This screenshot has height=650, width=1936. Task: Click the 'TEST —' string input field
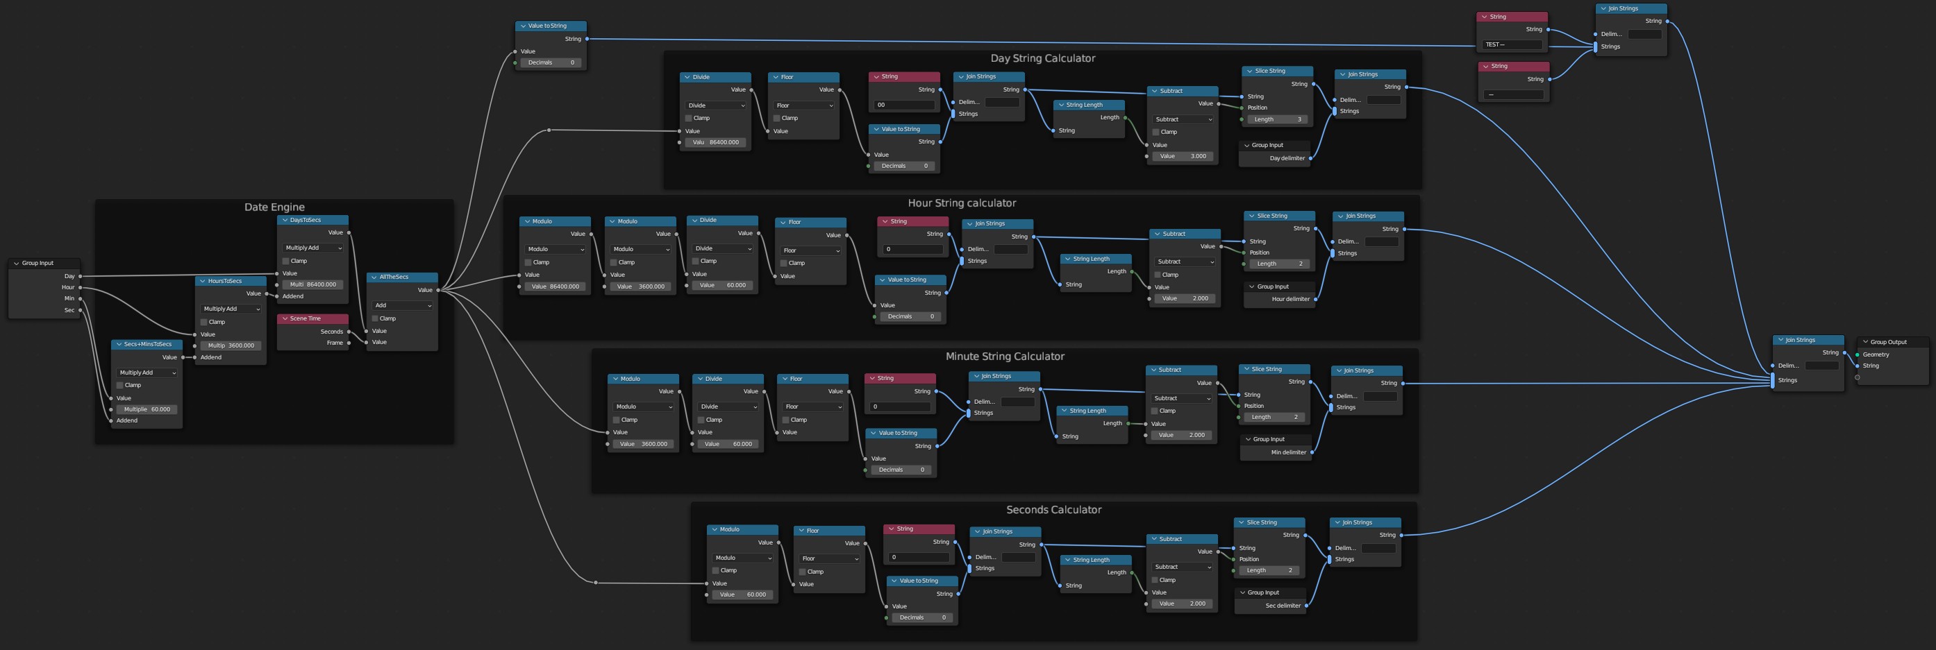coord(1513,45)
